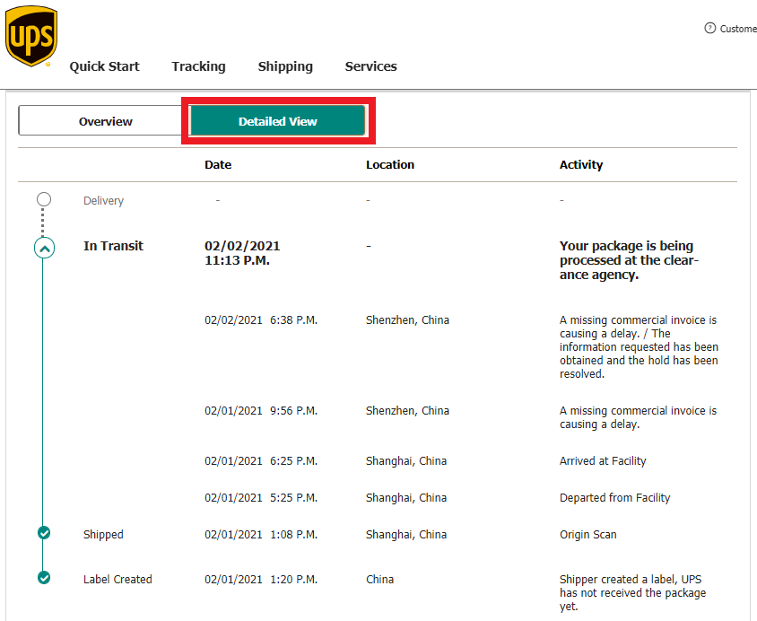Image resolution: width=757 pixels, height=621 pixels.
Task: Click the empty Delivery status circle
Action: pyautogui.click(x=44, y=199)
